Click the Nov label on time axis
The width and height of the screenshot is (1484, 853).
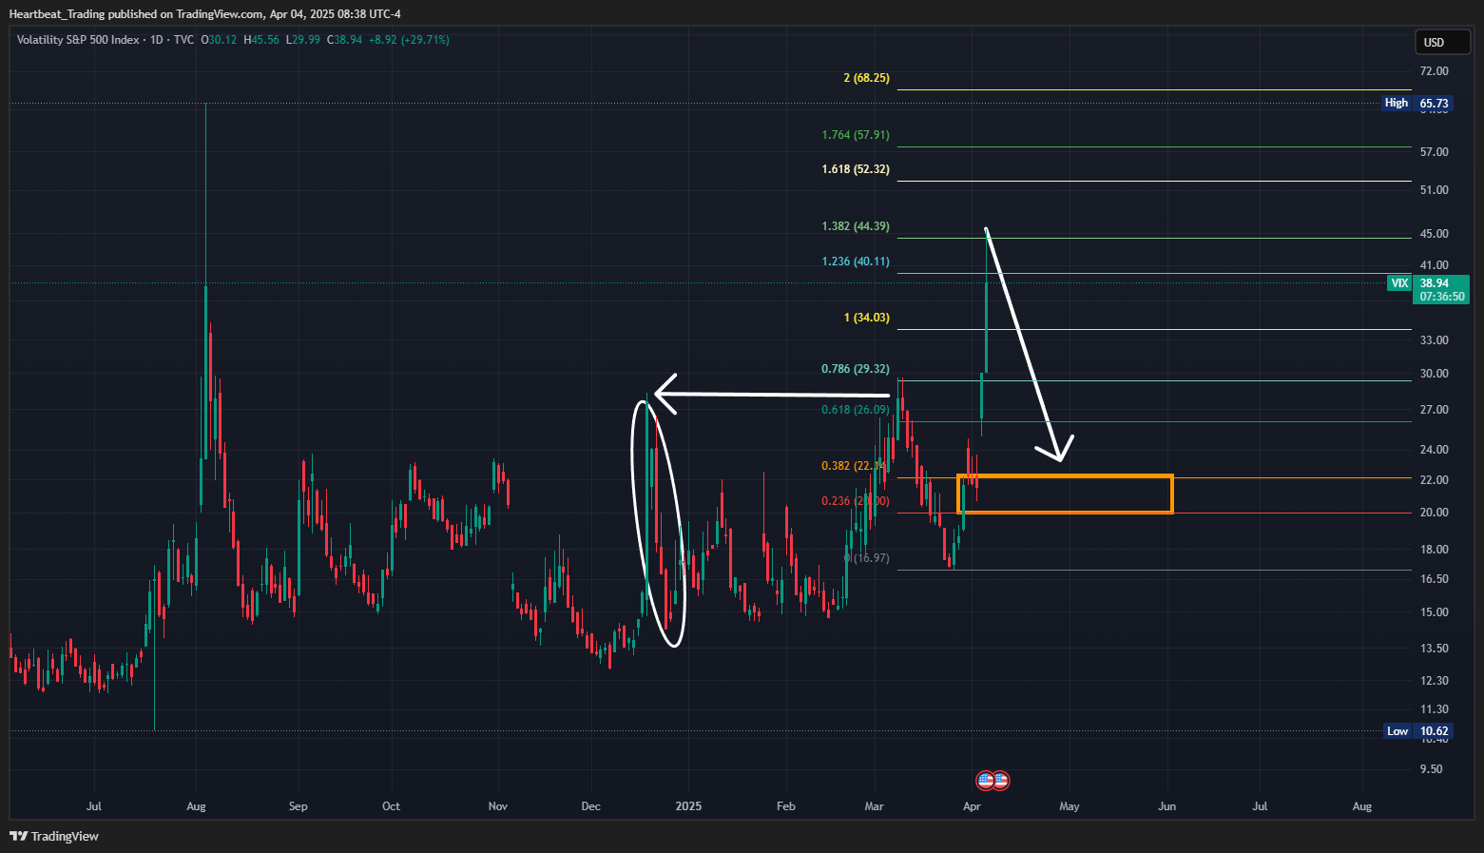coord(497,806)
